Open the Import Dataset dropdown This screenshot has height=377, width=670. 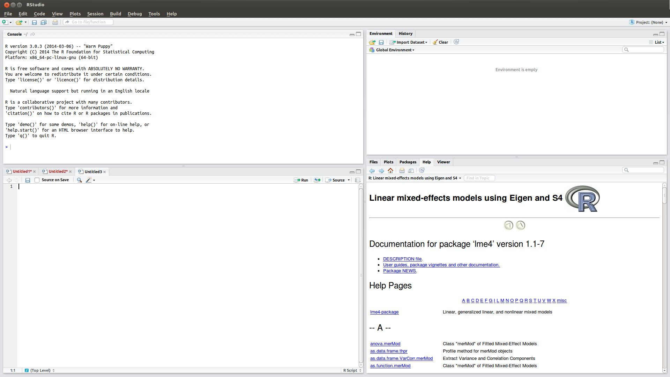pyautogui.click(x=408, y=42)
